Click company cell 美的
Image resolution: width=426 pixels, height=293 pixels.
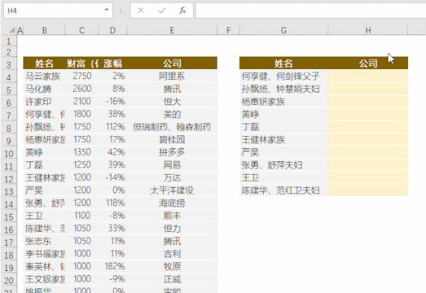click(x=172, y=114)
